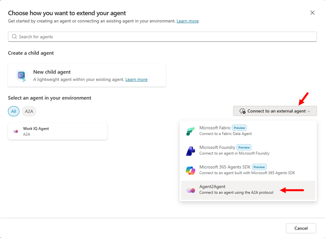
Task: Close the extend agent dialog
Action: (312, 13)
